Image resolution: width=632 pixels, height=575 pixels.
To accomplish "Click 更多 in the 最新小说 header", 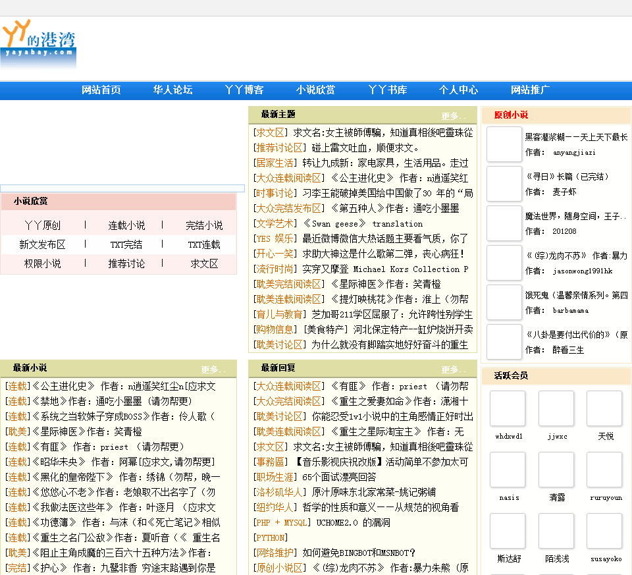I will click(x=213, y=370).
